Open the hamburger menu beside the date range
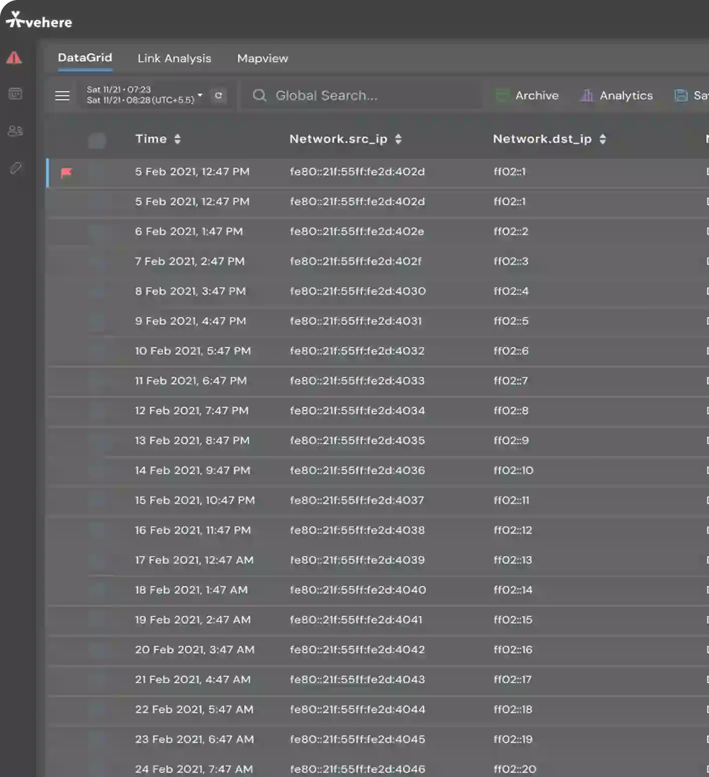The width and height of the screenshot is (709, 777). pos(62,95)
